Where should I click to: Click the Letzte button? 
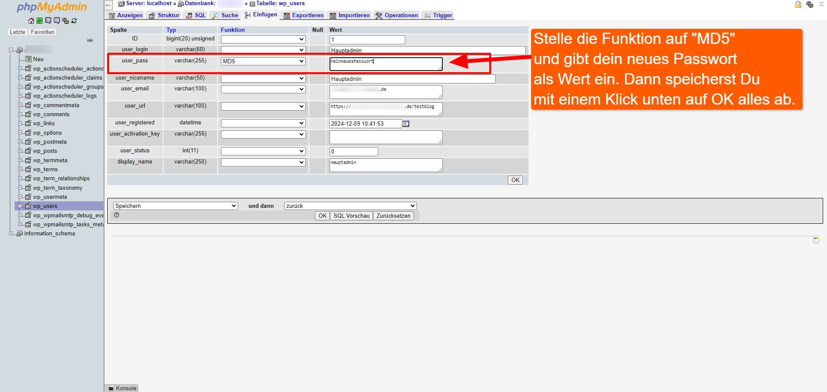coord(18,32)
